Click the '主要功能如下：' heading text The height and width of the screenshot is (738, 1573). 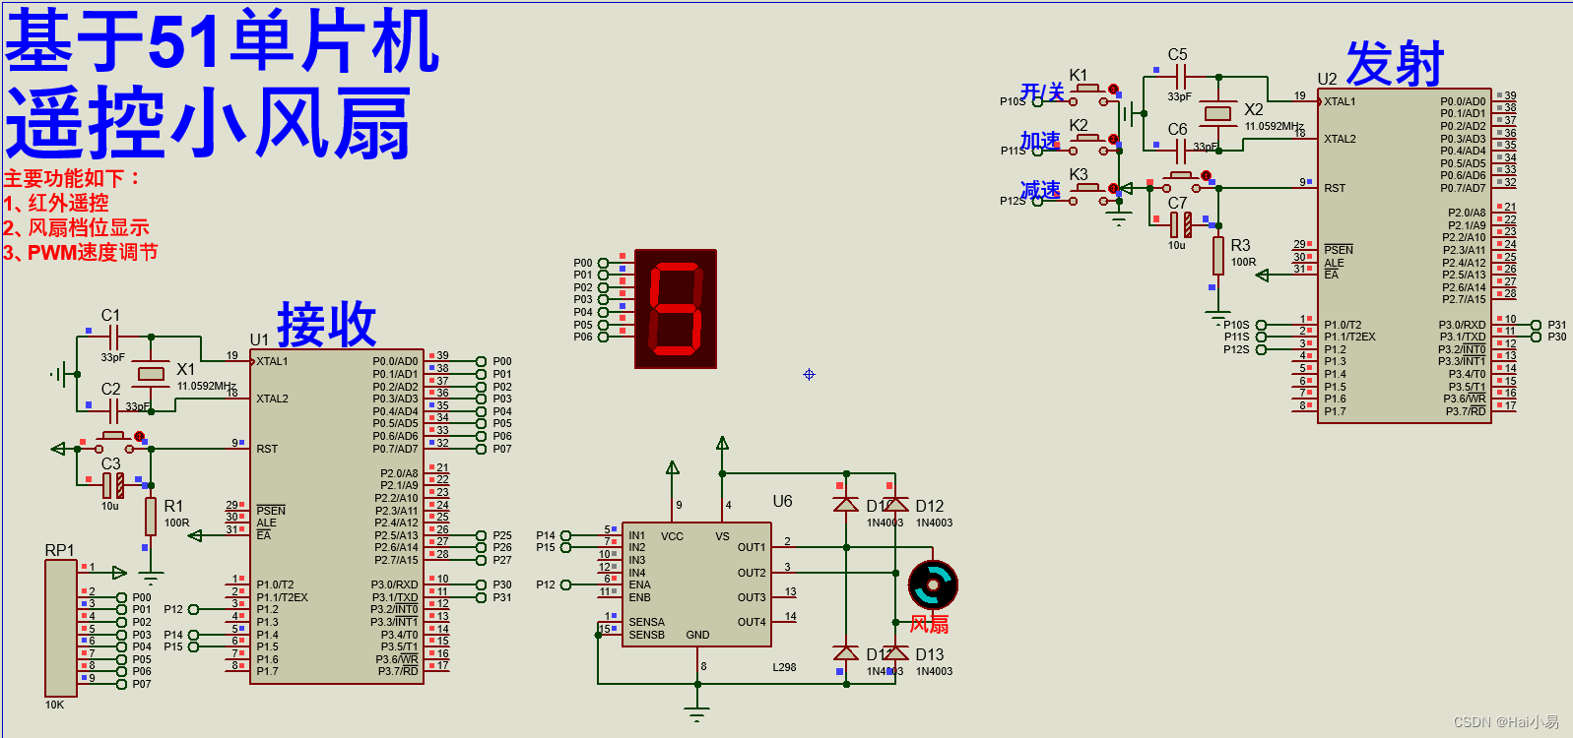(x=73, y=178)
